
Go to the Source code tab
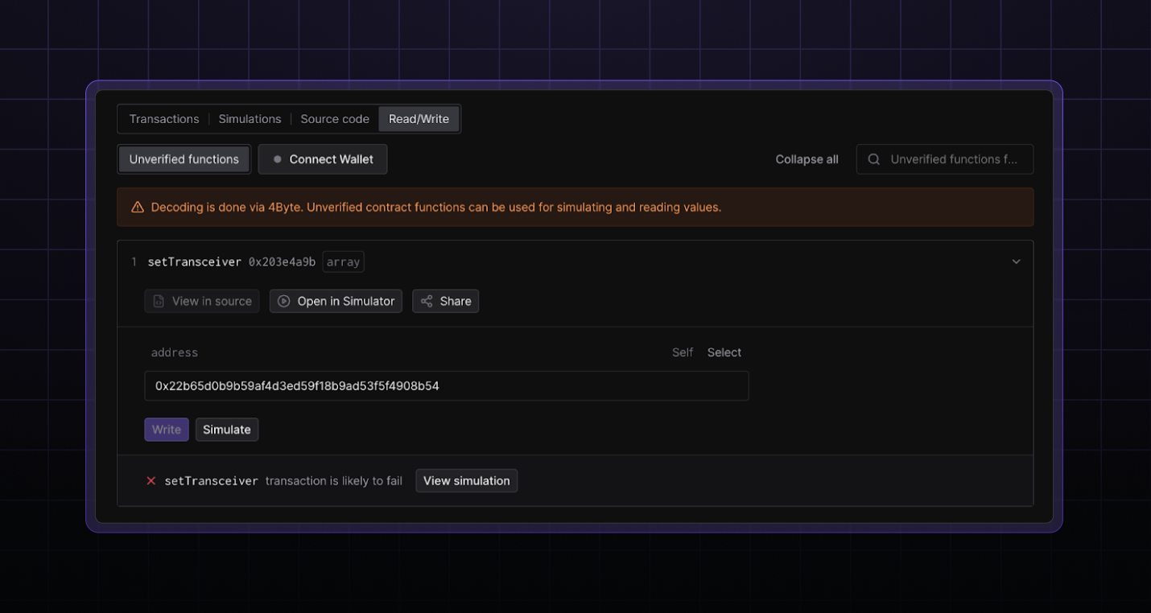(334, 119)
